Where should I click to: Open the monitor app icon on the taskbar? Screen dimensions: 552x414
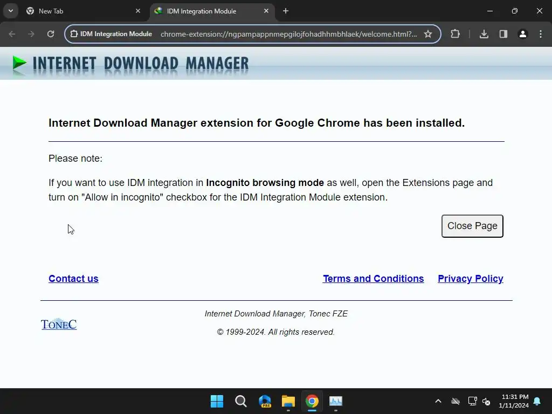point(335,401)
